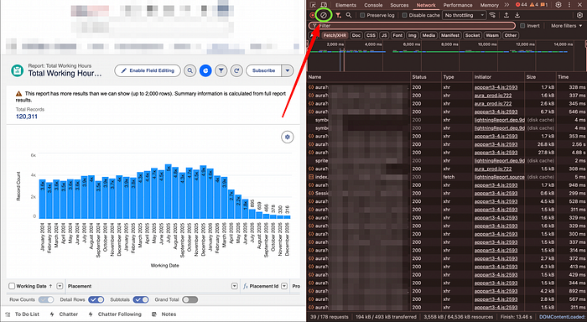The height and width of the screenshot is (322, 587).
Task: Check the Disable cache checkbox
Action: [404, 15]
